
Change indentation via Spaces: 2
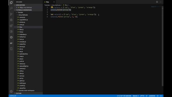[x=135, y=96]
